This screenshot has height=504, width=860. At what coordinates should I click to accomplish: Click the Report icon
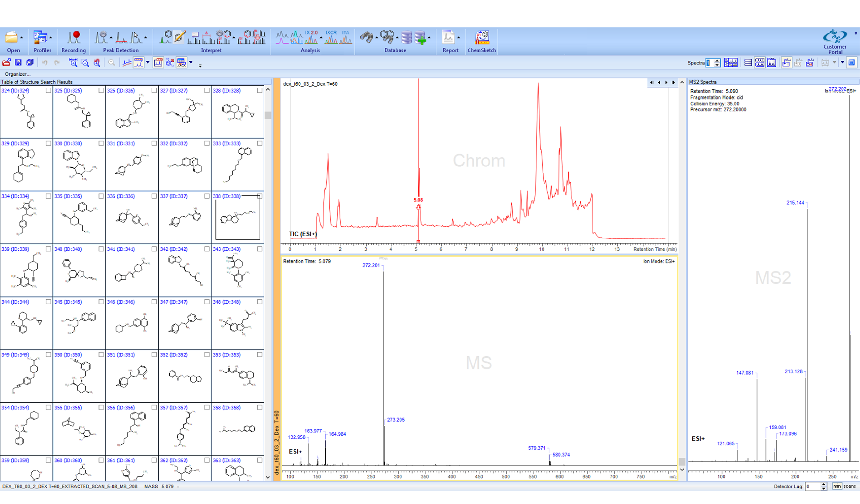448,37
